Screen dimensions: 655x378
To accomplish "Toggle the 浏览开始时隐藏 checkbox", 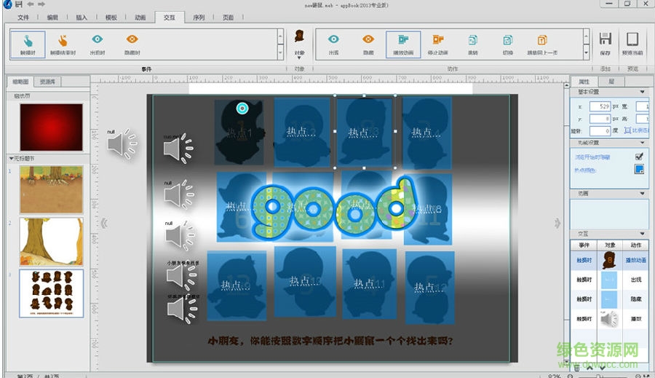I will (x=639, y=157).
